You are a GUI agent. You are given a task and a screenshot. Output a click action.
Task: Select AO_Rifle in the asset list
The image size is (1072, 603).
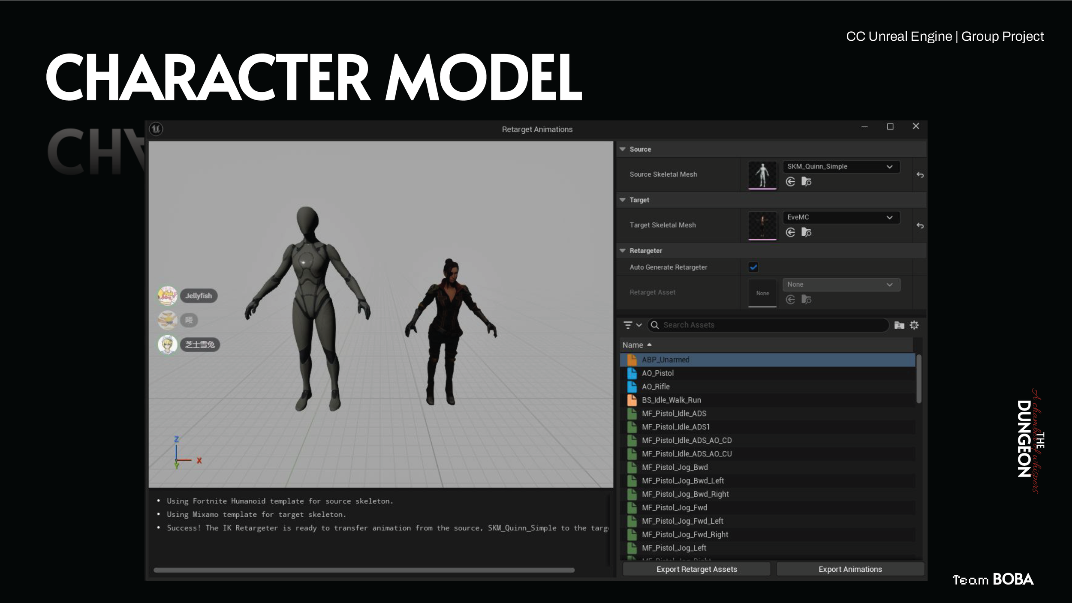[x=768, y=387]
